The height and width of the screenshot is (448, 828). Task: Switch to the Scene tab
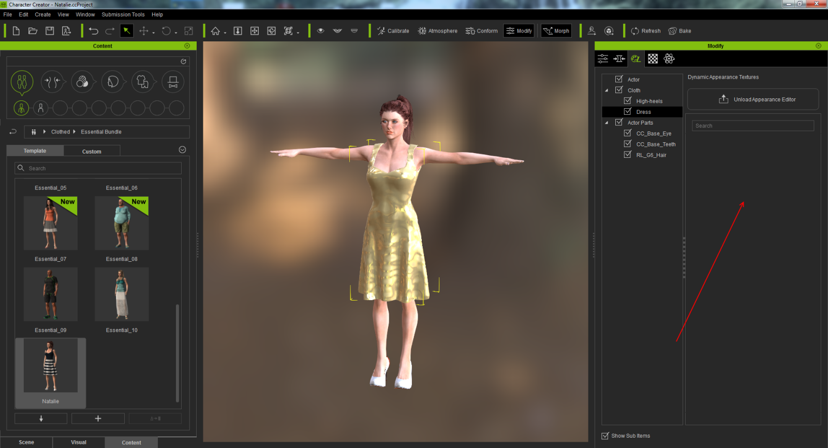point(26,442)
